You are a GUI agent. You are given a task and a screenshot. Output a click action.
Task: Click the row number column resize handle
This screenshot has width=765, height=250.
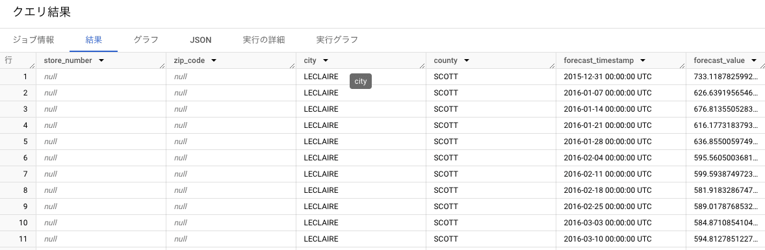[x=32, y=66]
